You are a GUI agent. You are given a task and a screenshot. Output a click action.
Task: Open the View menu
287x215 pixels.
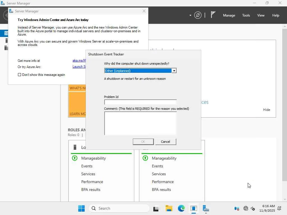point(261,15)
